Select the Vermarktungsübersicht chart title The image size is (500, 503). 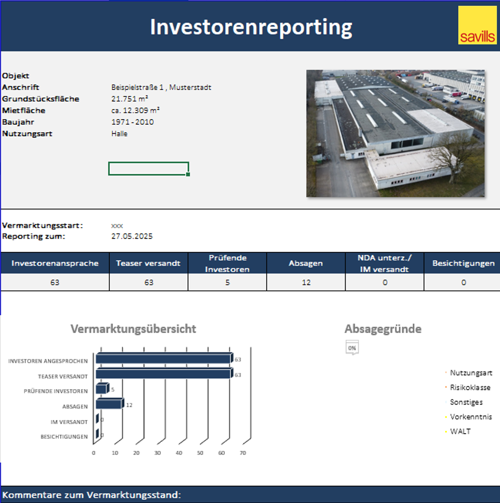(133, 329)
